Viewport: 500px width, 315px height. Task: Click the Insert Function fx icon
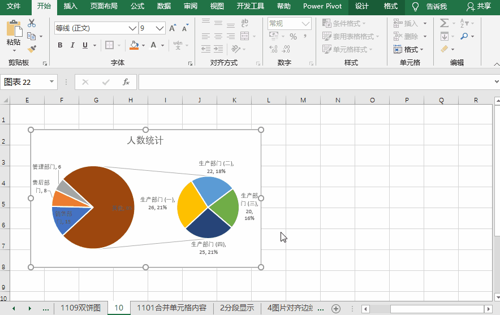point(126,82)
